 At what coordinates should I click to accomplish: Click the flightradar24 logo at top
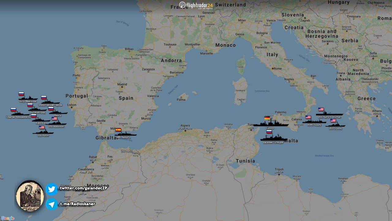pyautogui.click(x=196, y=6)
